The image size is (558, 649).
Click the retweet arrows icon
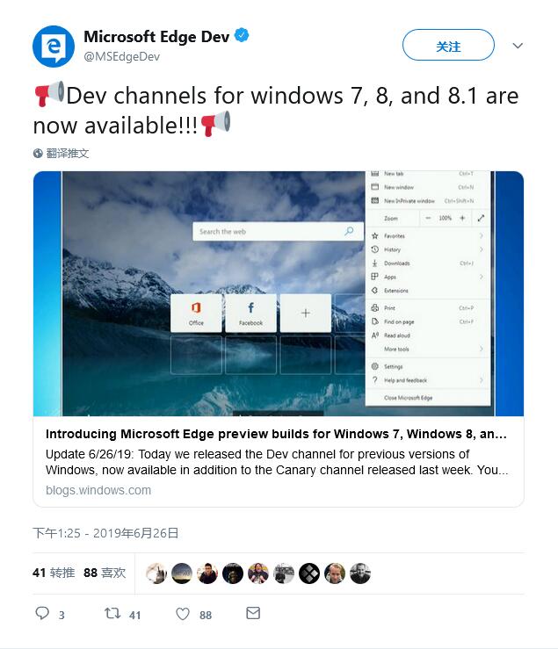point(112,613)
